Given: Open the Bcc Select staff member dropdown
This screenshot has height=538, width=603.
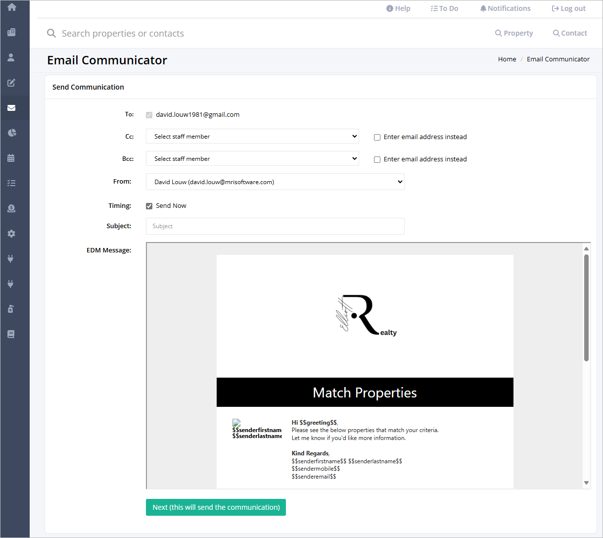Looking at the screenshot, I should (x=252, y=158).
